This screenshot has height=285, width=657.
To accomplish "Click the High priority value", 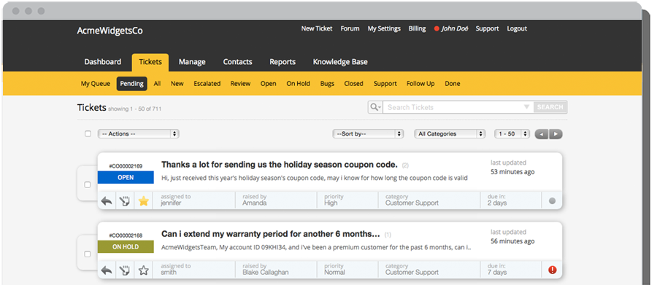I will point(331,203).
